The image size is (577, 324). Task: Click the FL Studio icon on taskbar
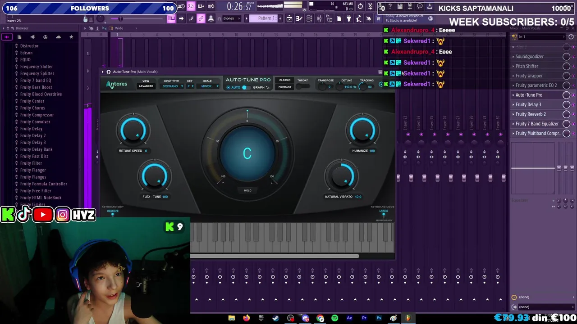pos(408,318)
